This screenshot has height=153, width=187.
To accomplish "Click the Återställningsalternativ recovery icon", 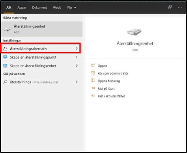I will (x=5, y=49).
